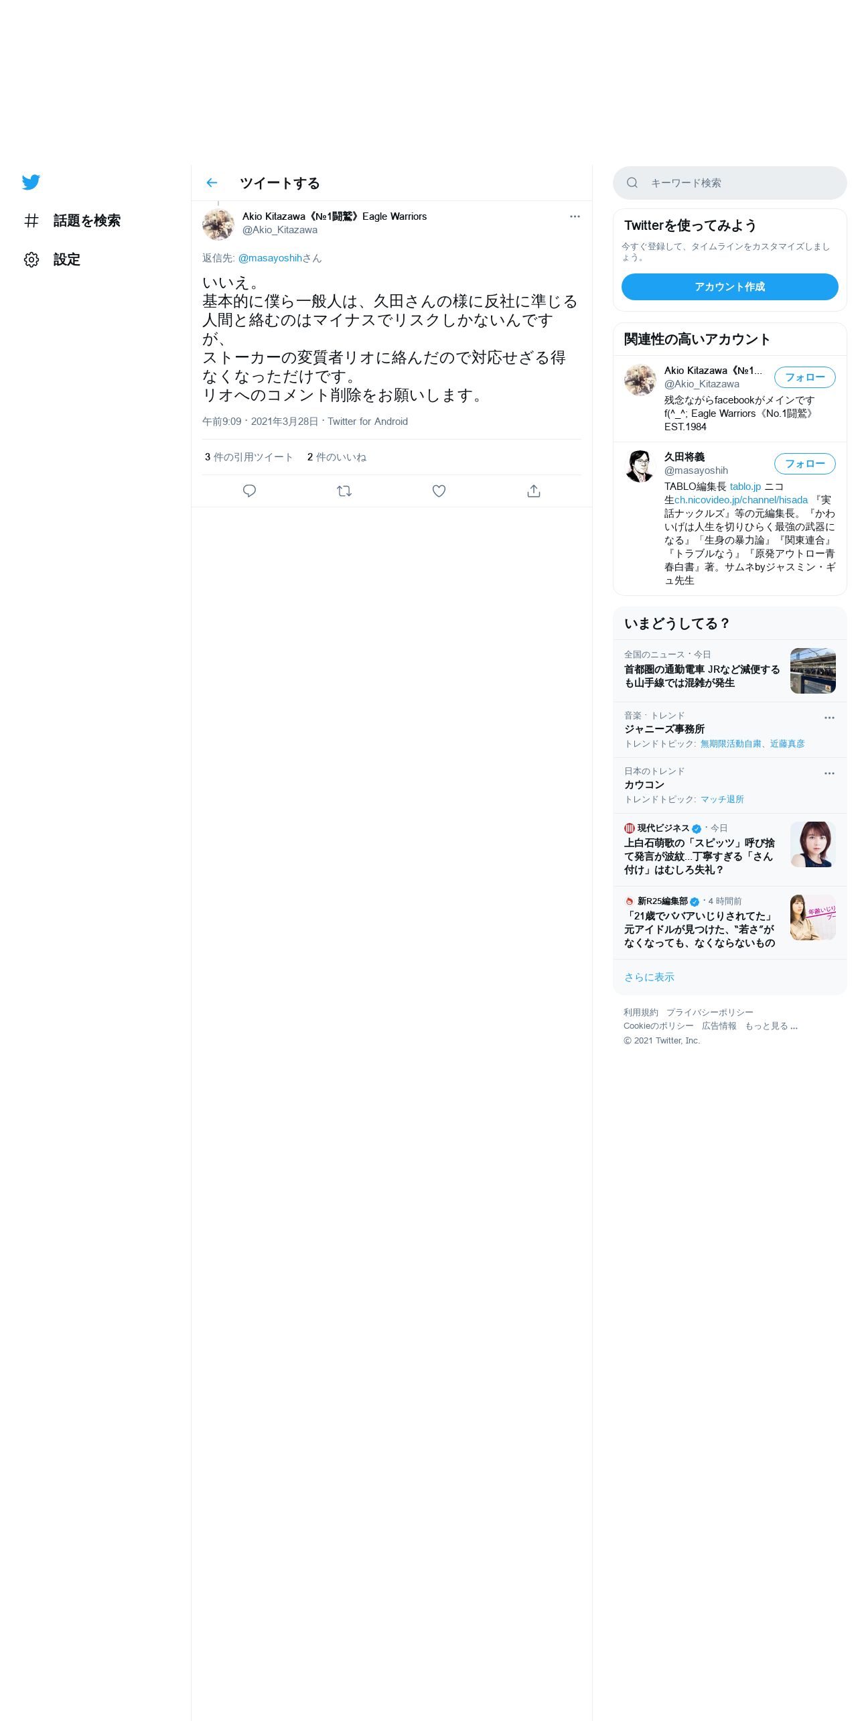The width and height of the screenshot is (860, 1721).
Task: Open Akio Kitazawa display name in tweet
Action: coord(334,216)
